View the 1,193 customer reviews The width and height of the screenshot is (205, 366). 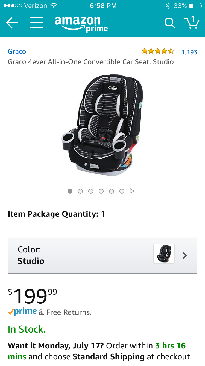(x=189, y=52)
